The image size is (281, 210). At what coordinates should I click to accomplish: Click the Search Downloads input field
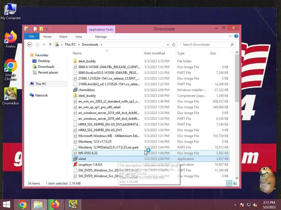pyautogui.click(x=205, y=45)
